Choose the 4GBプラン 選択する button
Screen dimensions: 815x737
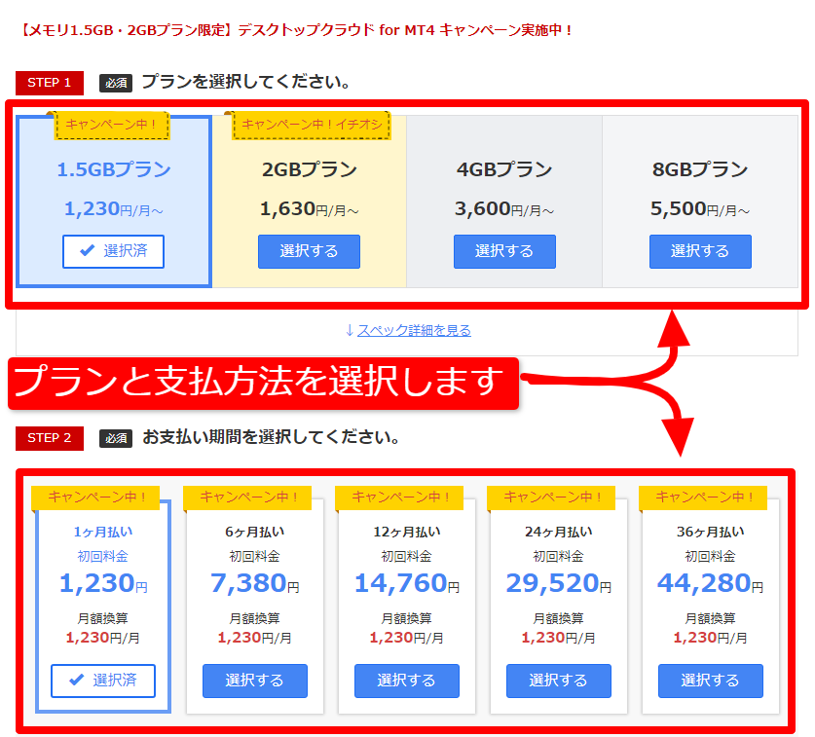504,251
